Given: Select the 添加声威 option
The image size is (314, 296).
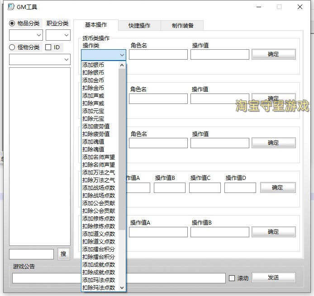Looking at the screenshot, I should [100, 96].
